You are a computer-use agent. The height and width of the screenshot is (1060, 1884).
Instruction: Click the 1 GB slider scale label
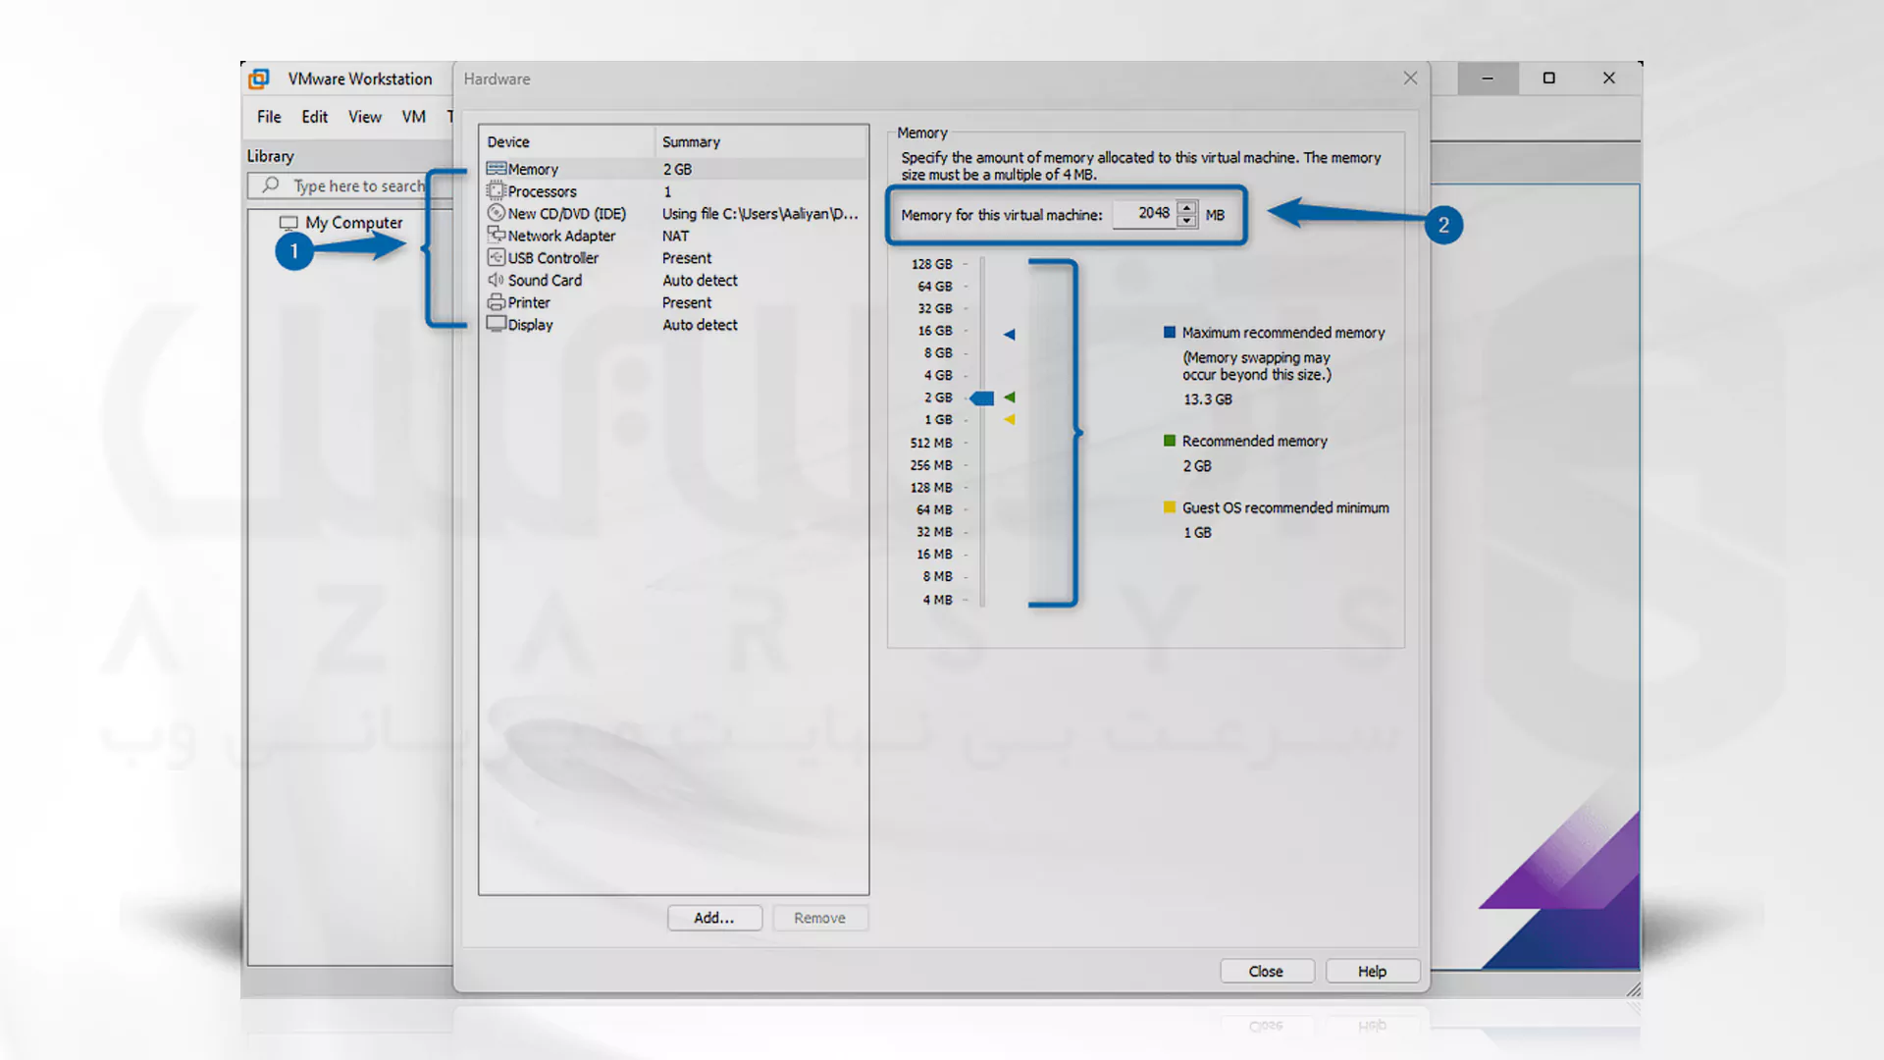[938, 419]
